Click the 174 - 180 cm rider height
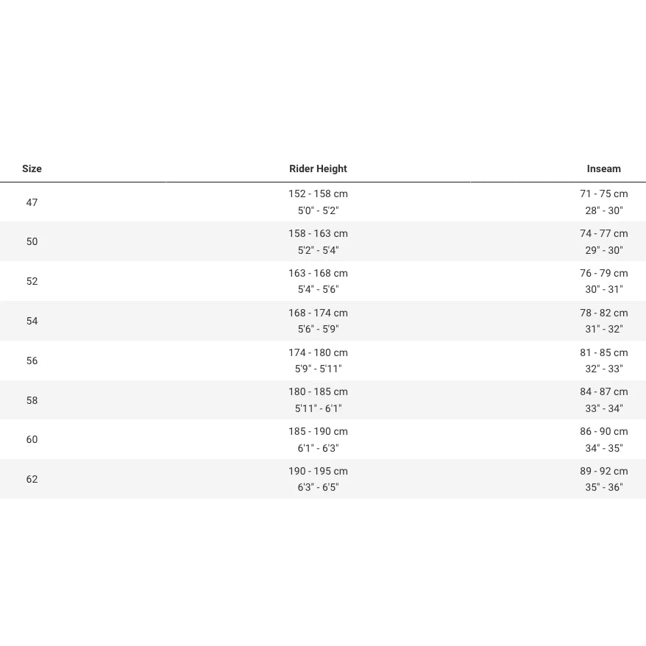The height and width of the screenshot is (646, 646). pyautogui.click(x=318, y=352)
